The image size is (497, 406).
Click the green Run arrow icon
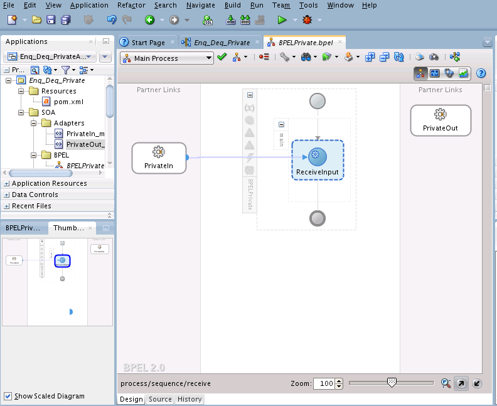(x=282, y=20)
